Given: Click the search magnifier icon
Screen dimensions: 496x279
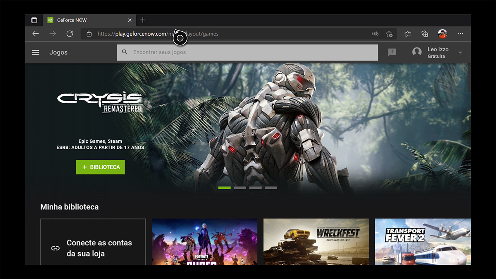Looking at the screenshot, I should tap(124, 52).
